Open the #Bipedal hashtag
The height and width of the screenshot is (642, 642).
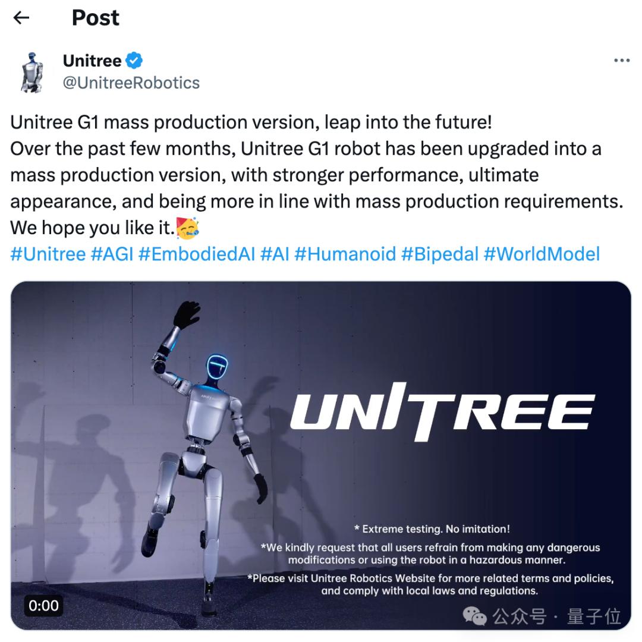(440, 254)
